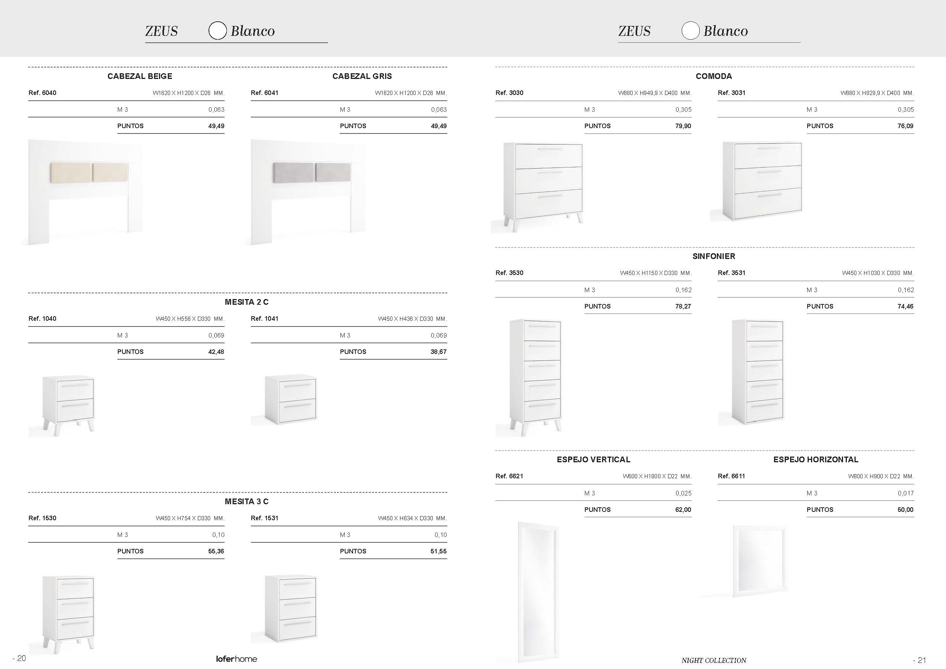
Task: Click dimensions W450 X H556 X D330 MM.
Action: coord(190,319)
